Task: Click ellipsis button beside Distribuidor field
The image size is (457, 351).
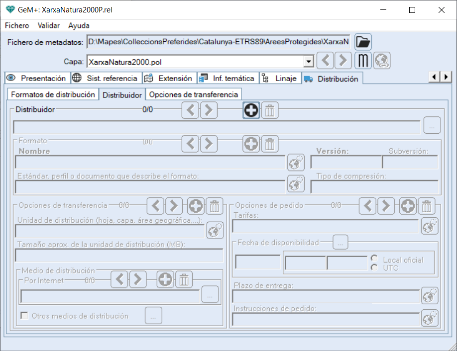Action: pos(432,126)
